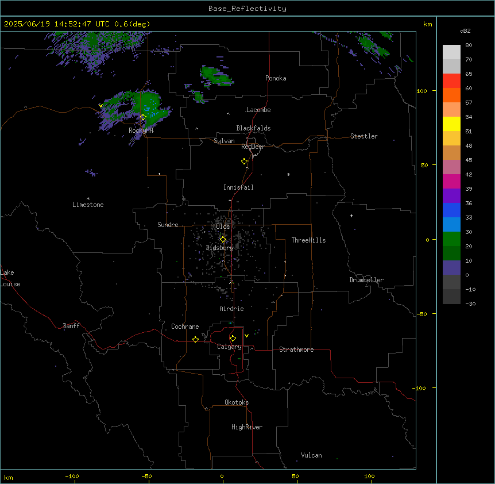
Task: Click the slate purple 0-10 dBZ legend swatch
Action: 451,268
